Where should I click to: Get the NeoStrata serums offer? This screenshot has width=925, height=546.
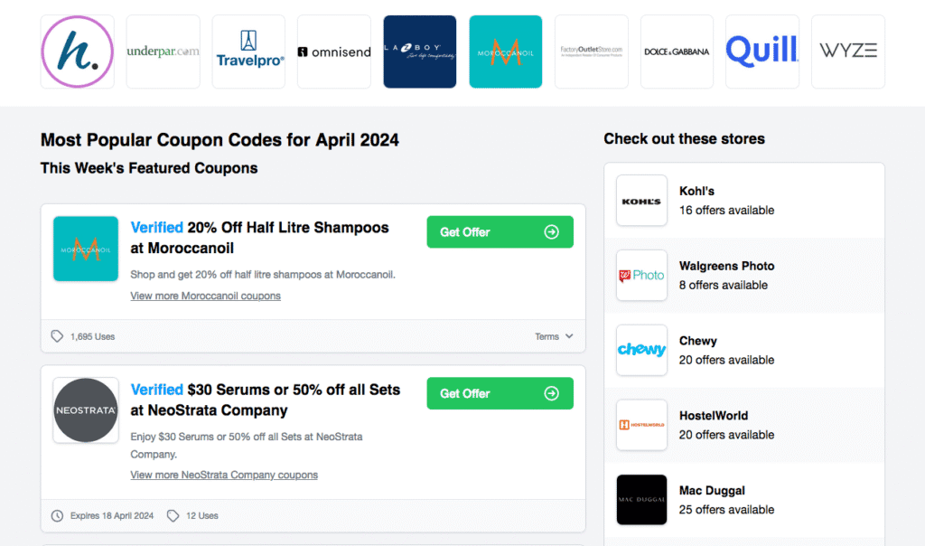click(x=500, y=393)
